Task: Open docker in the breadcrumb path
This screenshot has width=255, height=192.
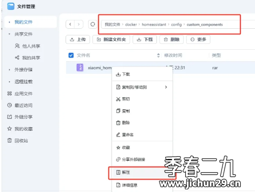Action: pyautogui.click(x=131, y=25)
